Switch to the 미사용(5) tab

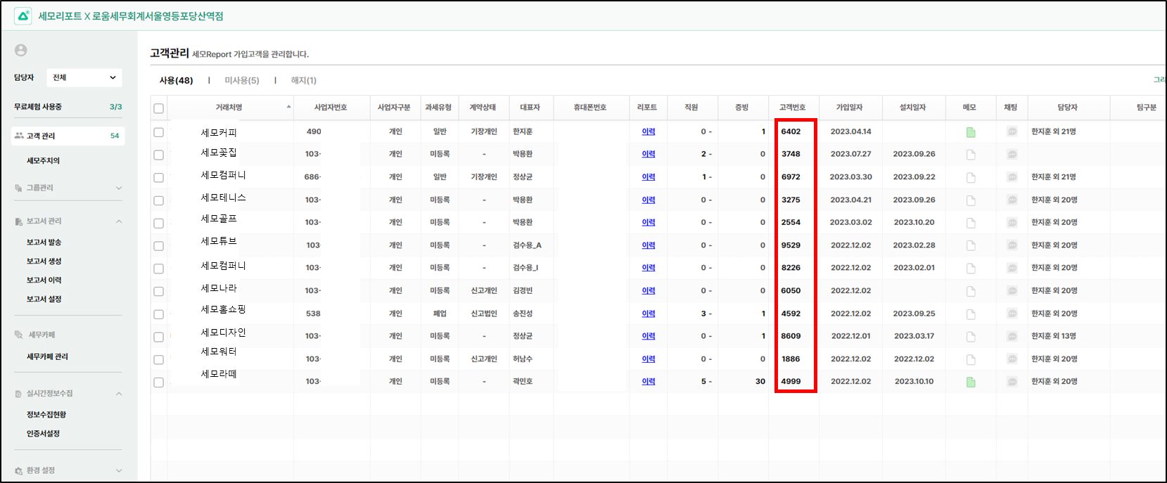[241, 81]
